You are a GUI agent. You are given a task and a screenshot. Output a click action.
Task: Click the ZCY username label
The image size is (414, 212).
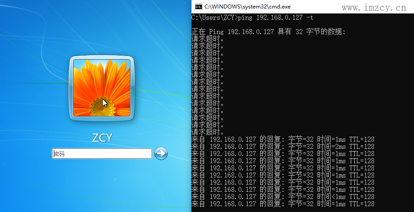tap(102, 138)
